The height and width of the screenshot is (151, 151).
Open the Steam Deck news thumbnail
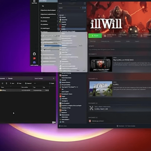click(101, 64)
